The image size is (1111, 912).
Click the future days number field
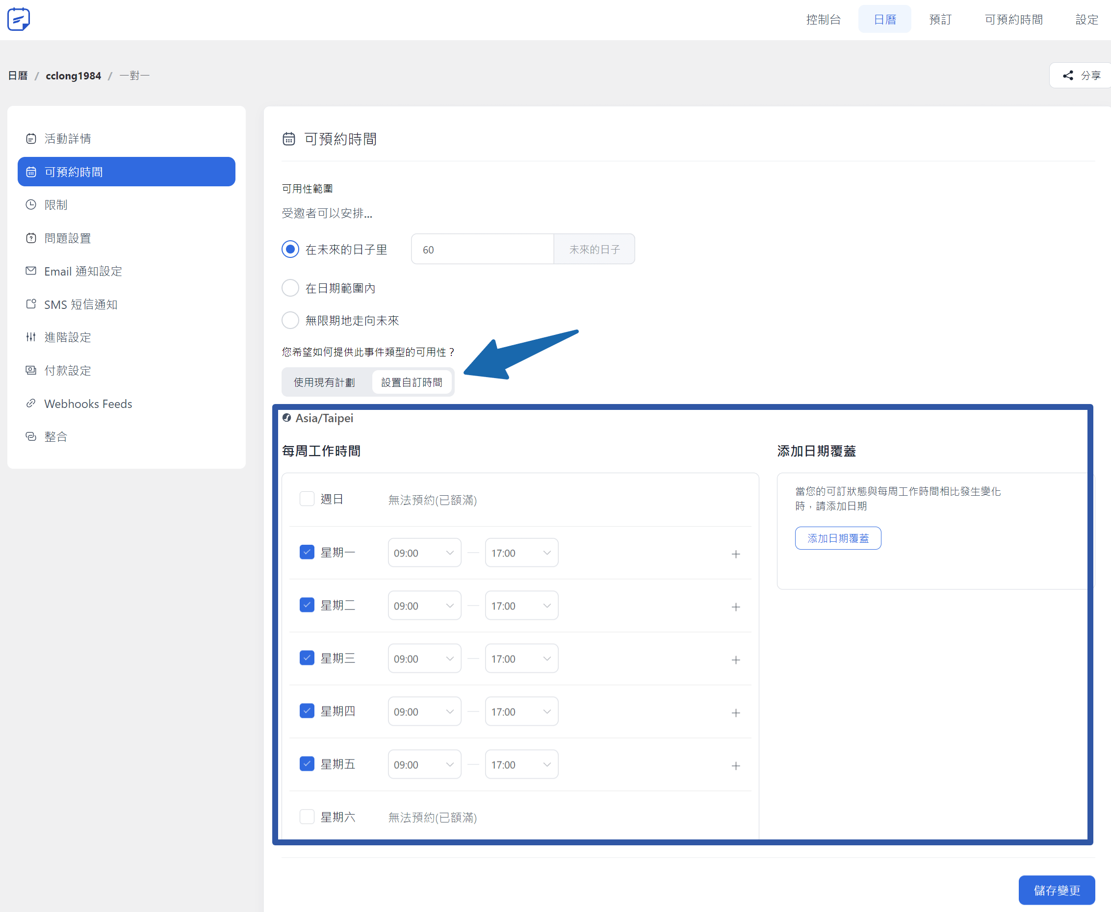click(482, 250)
